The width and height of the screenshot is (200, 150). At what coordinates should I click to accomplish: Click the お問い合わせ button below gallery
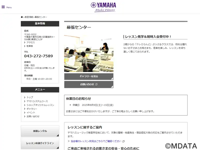[89, 84]
